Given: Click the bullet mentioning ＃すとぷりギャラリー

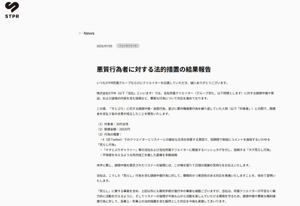Looking at the screenshot, I should coord(186,150).
